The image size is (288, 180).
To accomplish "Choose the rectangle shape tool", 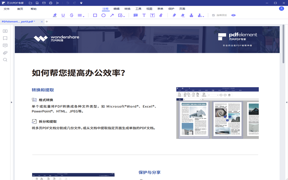I will [x=95, y=15].
